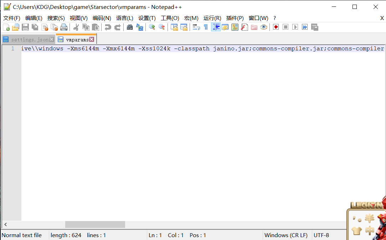Viewport: 386px width, 240px height.
Task: Toggle show all characters pilcrow
Action: pyautogui.click(x=206, y=27)
